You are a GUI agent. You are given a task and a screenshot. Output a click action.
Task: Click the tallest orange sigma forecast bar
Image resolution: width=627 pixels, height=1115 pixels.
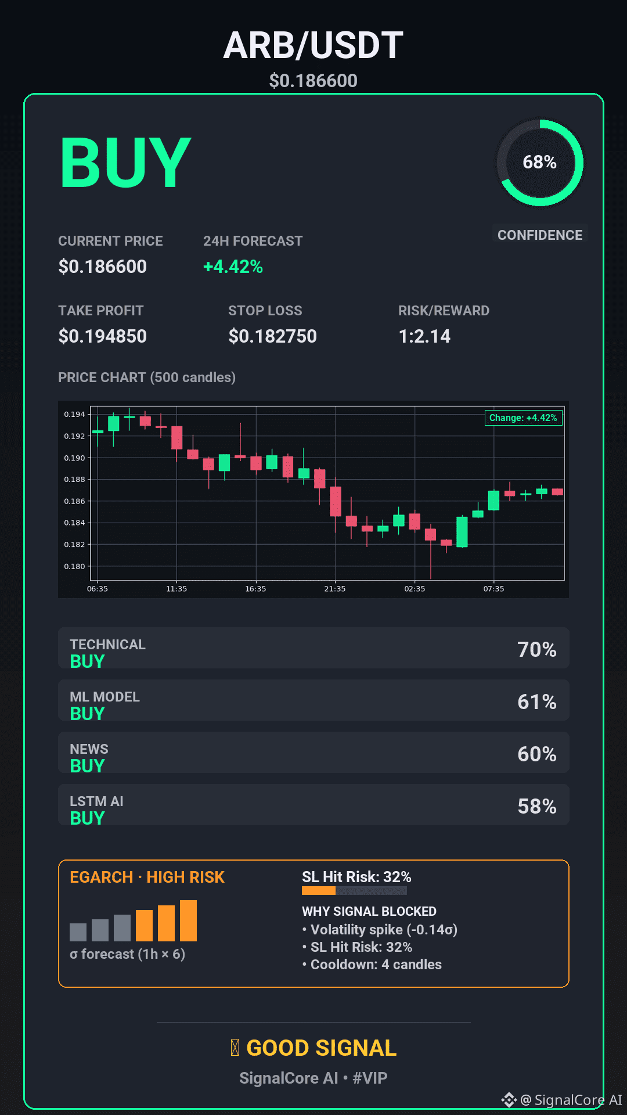(x=188, y=920)
